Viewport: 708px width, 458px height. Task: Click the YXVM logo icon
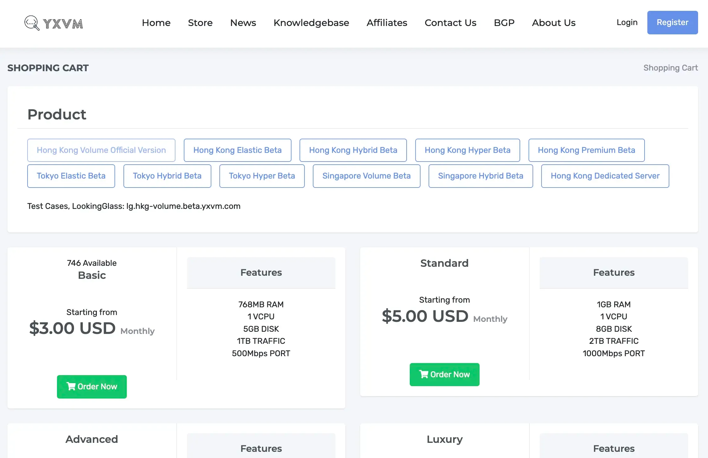click(32, 23)
